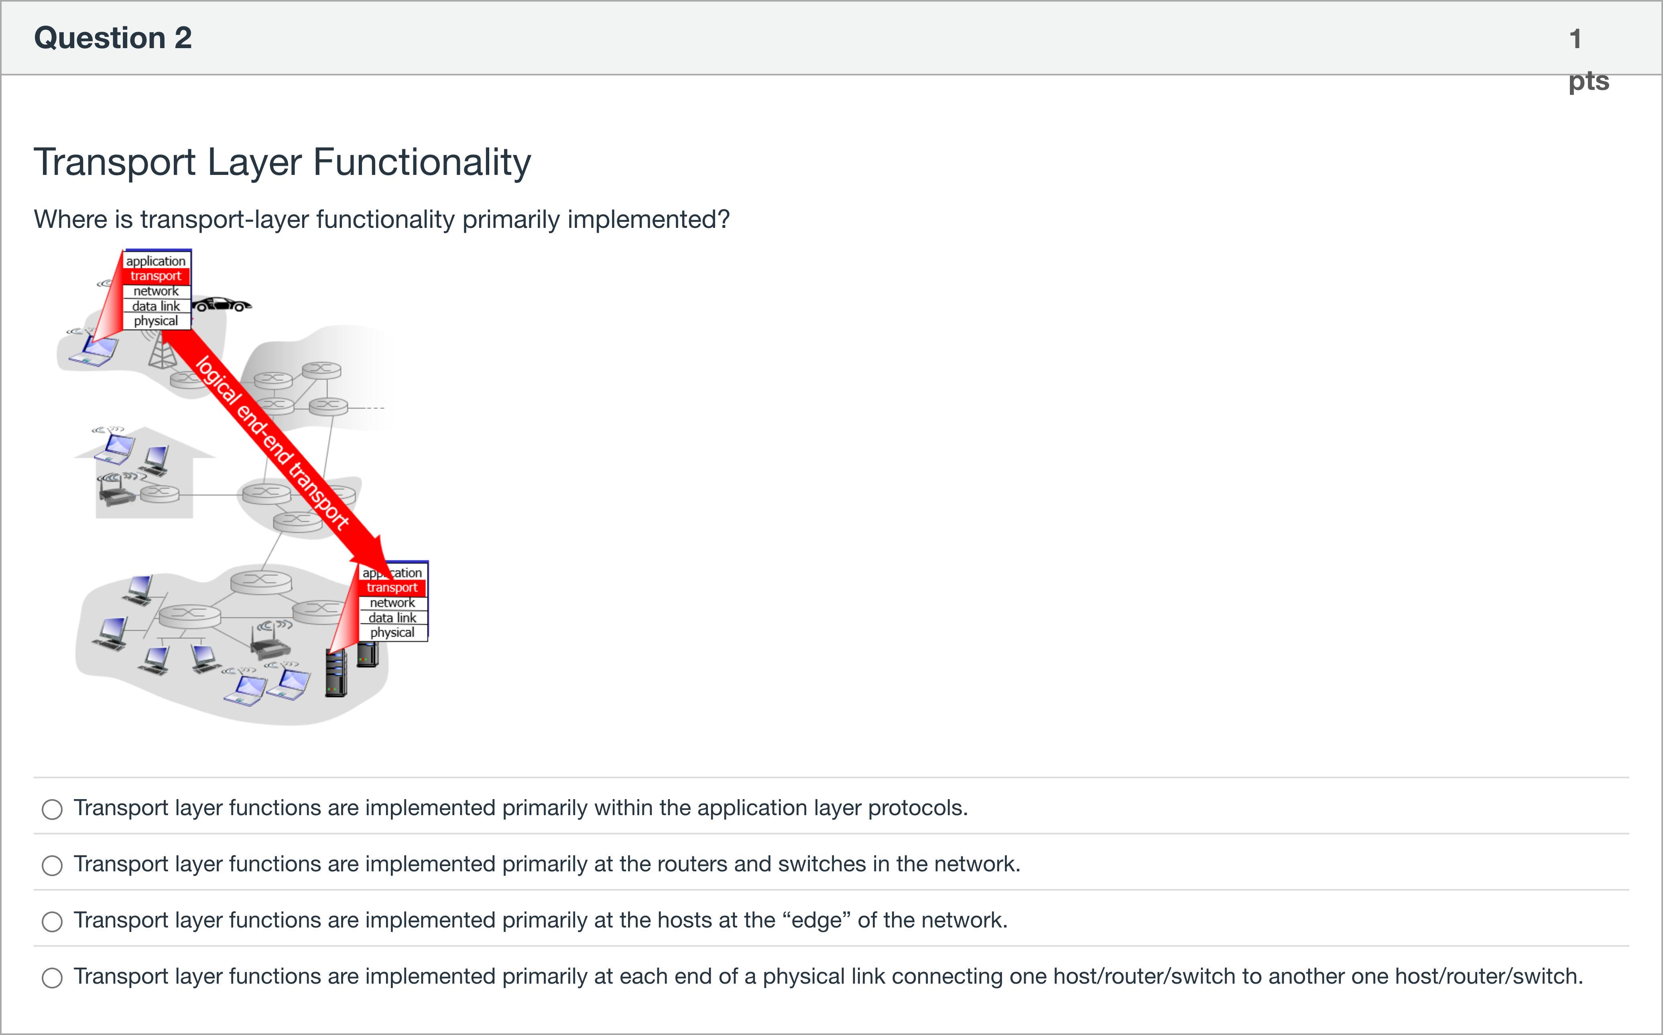Click the red 'transport' layer in the top stack
This screenshot has height=1035, width=1663.
pyautogui.click(x=156, y=276)
